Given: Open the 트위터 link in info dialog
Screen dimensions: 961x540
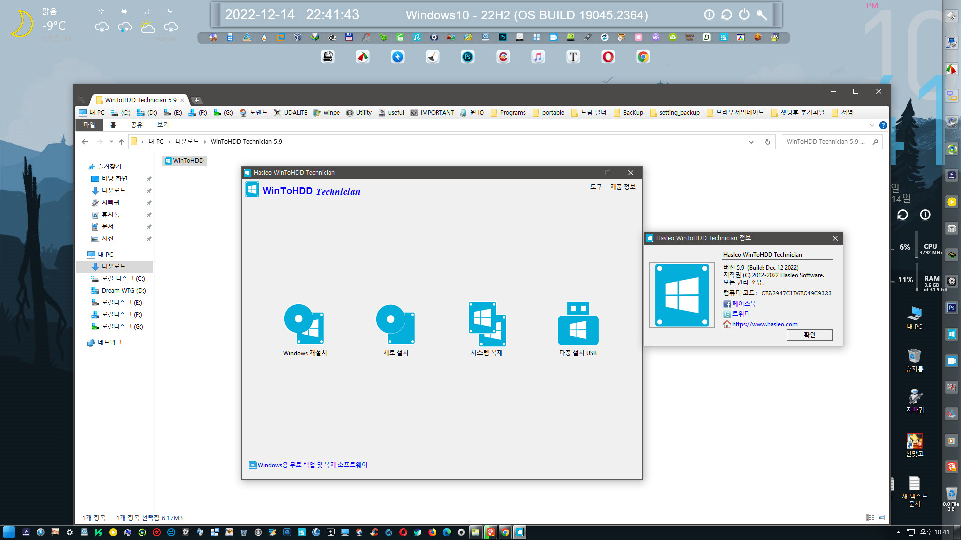Looking at the screenshot, I should tap(741, 314).
